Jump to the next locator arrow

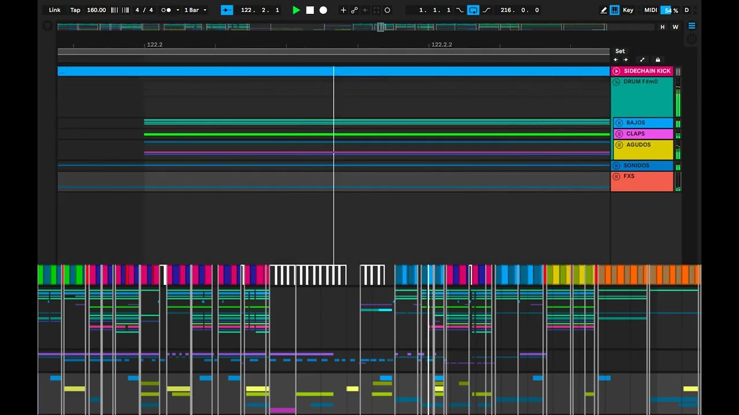[625, 59]
